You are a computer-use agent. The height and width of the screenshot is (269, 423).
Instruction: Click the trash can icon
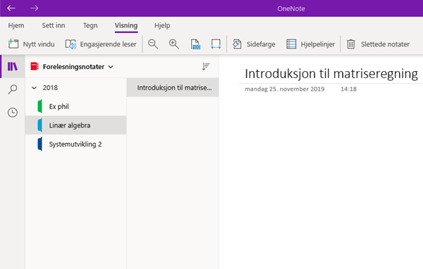click(351, 44)
